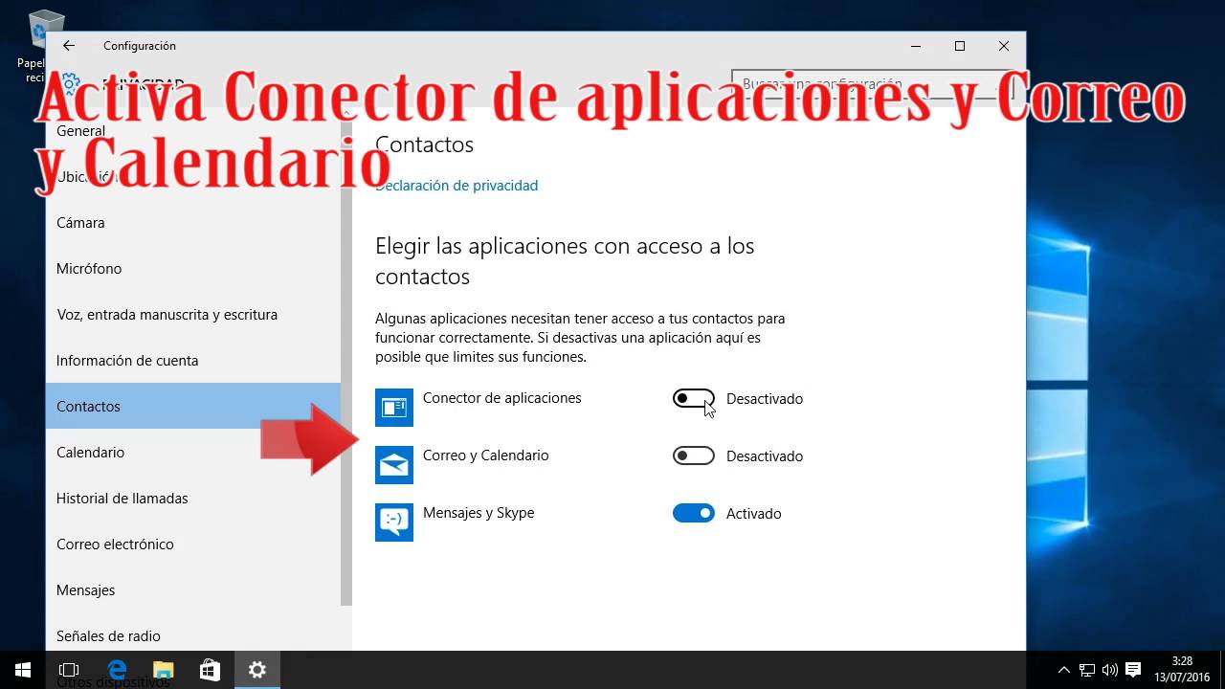Minimize the Configuración window
Image resolution: width=1225 pixels, height=689 pixels.
916,46
